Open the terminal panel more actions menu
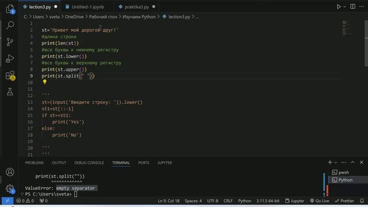Screen dimensions: 368x207 344,162
